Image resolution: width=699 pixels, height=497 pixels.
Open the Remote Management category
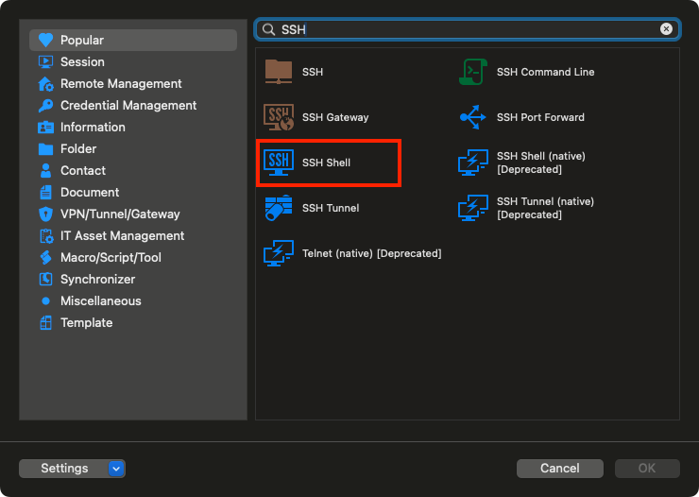point(133,84)
